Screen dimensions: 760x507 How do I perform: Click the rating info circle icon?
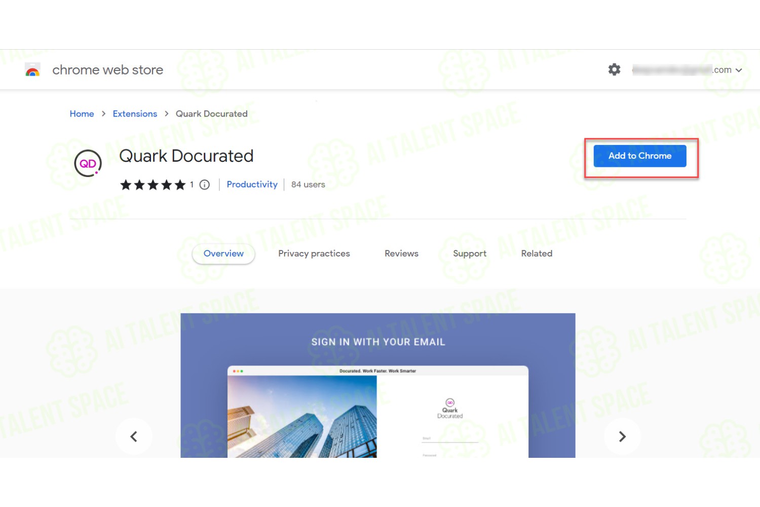[204, 185]
